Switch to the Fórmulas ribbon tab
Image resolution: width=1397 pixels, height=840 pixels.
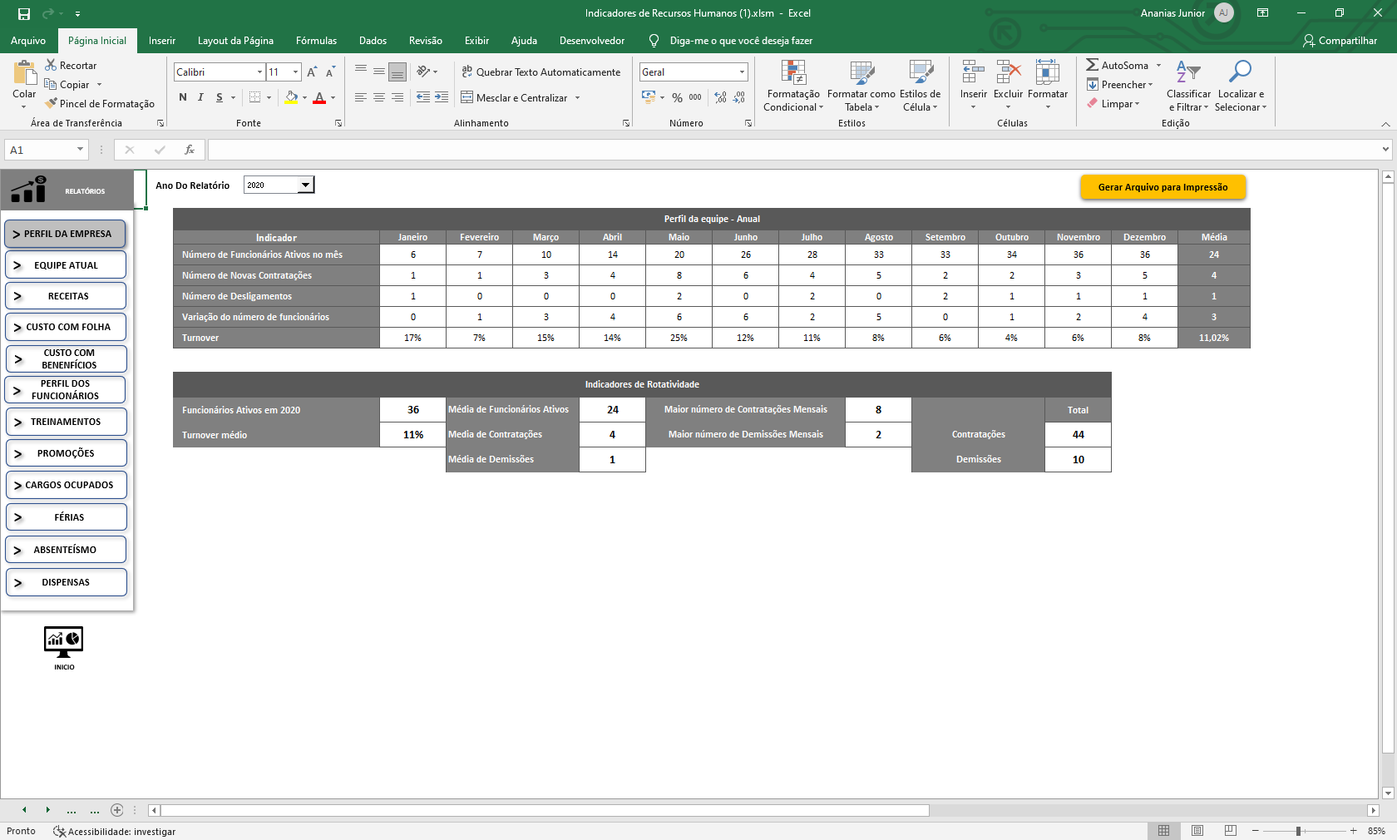(316, 41)
